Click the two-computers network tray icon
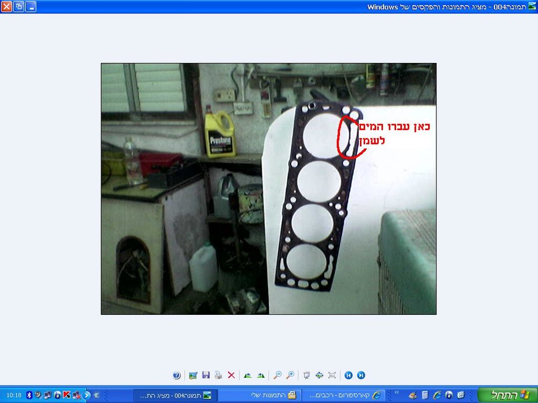538x403 pixels. (48, 395)
